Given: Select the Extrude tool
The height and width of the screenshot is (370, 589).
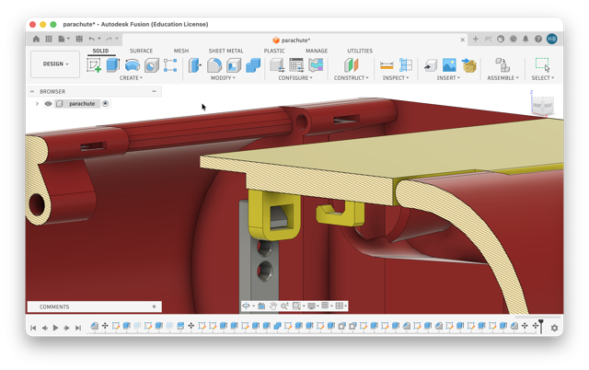Looking at the screenshot, I should (x=112, y=65).
